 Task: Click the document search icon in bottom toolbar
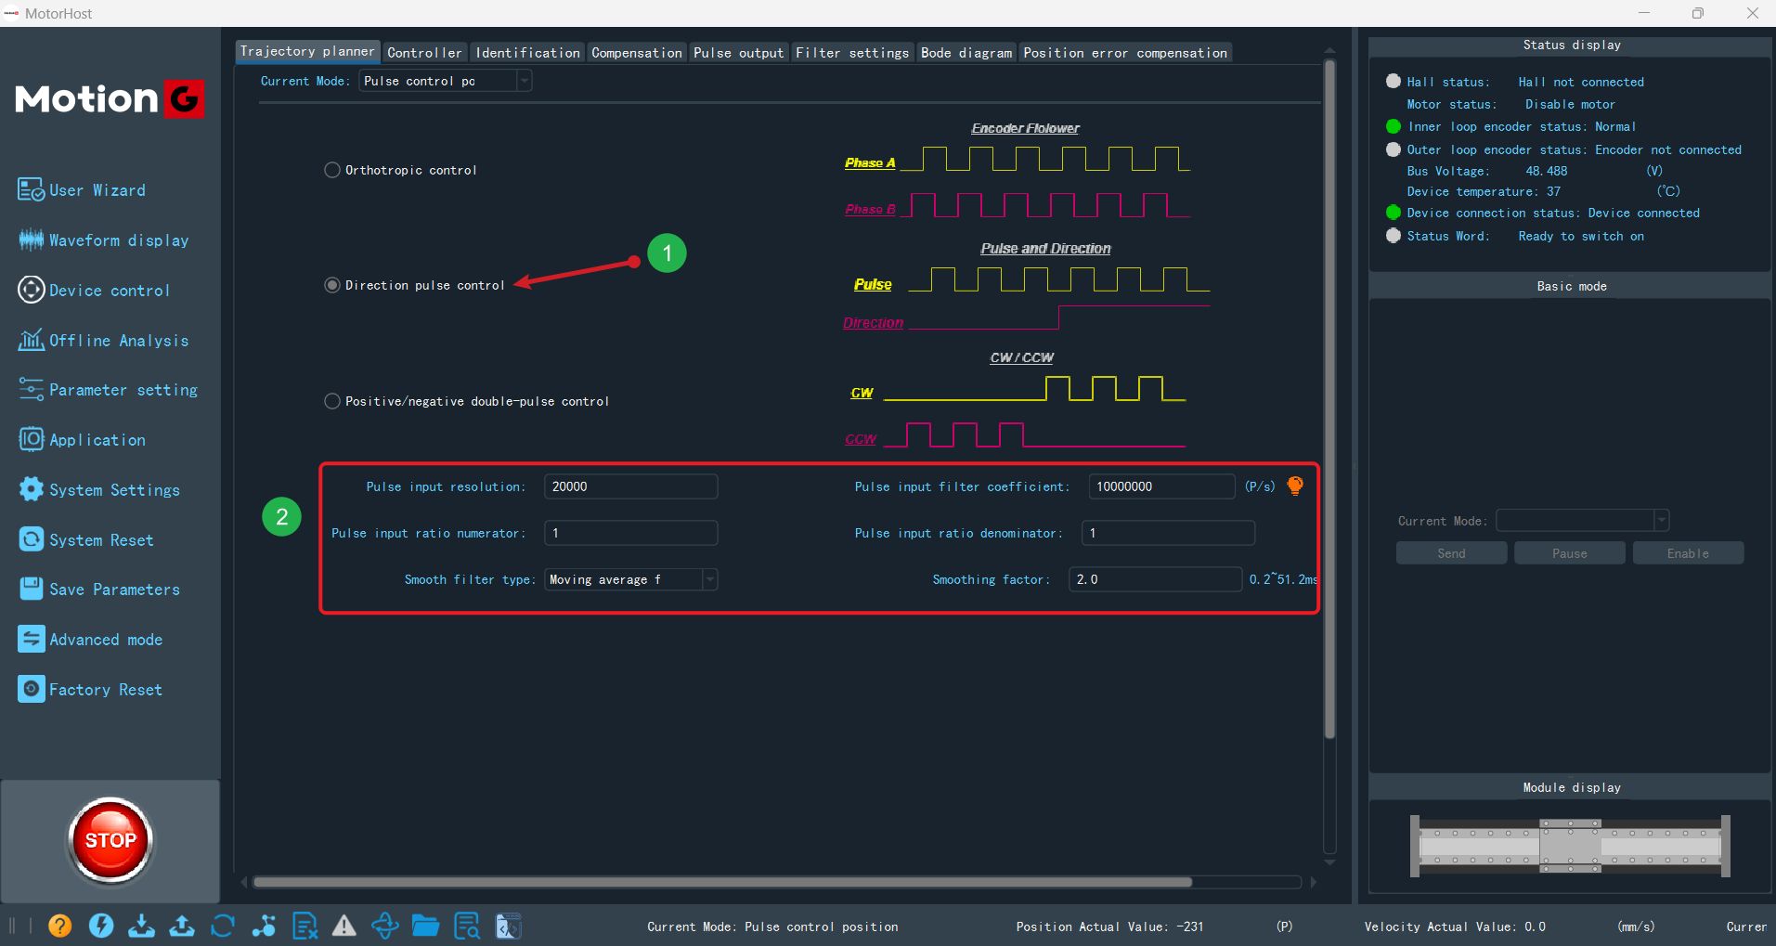click(467, 926)
